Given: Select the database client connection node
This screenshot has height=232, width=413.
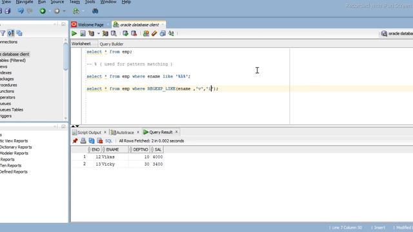Looking at the screenshot, I should pos(15,54).
